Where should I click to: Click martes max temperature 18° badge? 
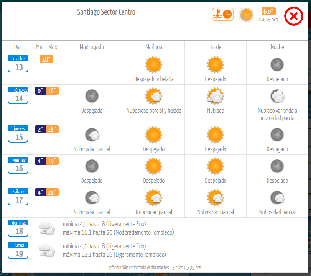click(47, 59)
